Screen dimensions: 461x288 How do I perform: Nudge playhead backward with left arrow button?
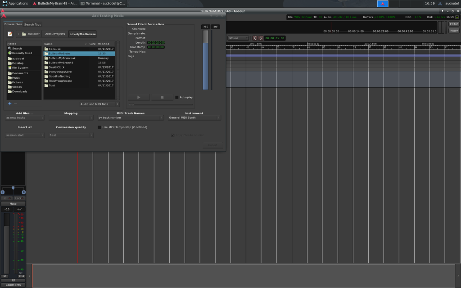click(x=255, y=38)
